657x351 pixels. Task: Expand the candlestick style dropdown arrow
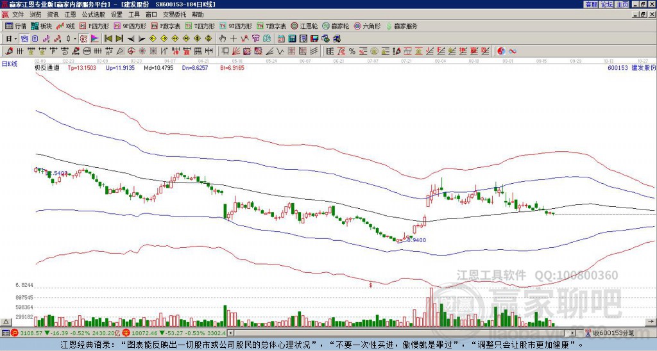click(x=75, y=39)
